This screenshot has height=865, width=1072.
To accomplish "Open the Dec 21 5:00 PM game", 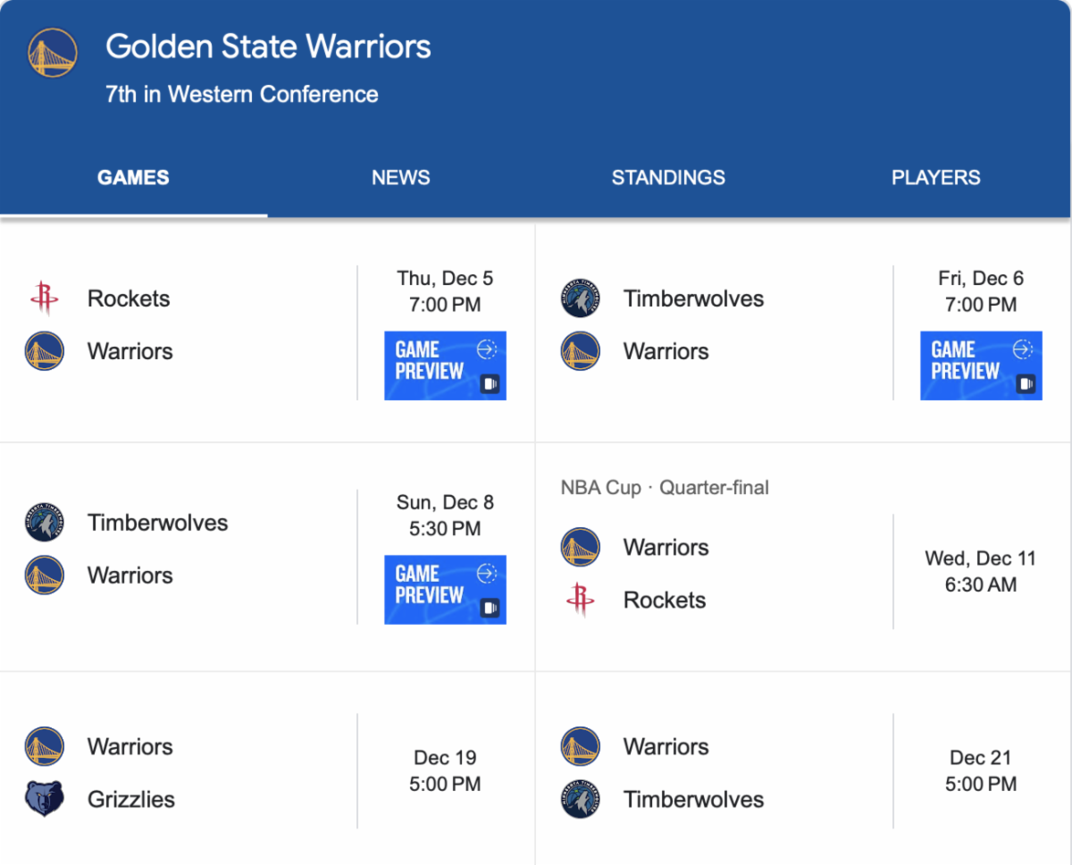I will pos(980,770).
